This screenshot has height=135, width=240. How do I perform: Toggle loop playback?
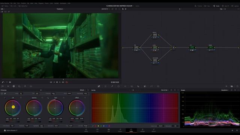click(x=67, y=82)
